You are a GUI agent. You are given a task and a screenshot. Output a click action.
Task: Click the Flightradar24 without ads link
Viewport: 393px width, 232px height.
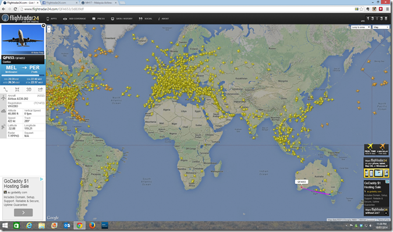tap(377, 211)
